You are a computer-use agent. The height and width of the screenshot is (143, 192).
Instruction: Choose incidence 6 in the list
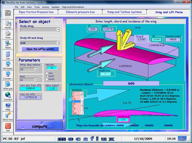76,106
